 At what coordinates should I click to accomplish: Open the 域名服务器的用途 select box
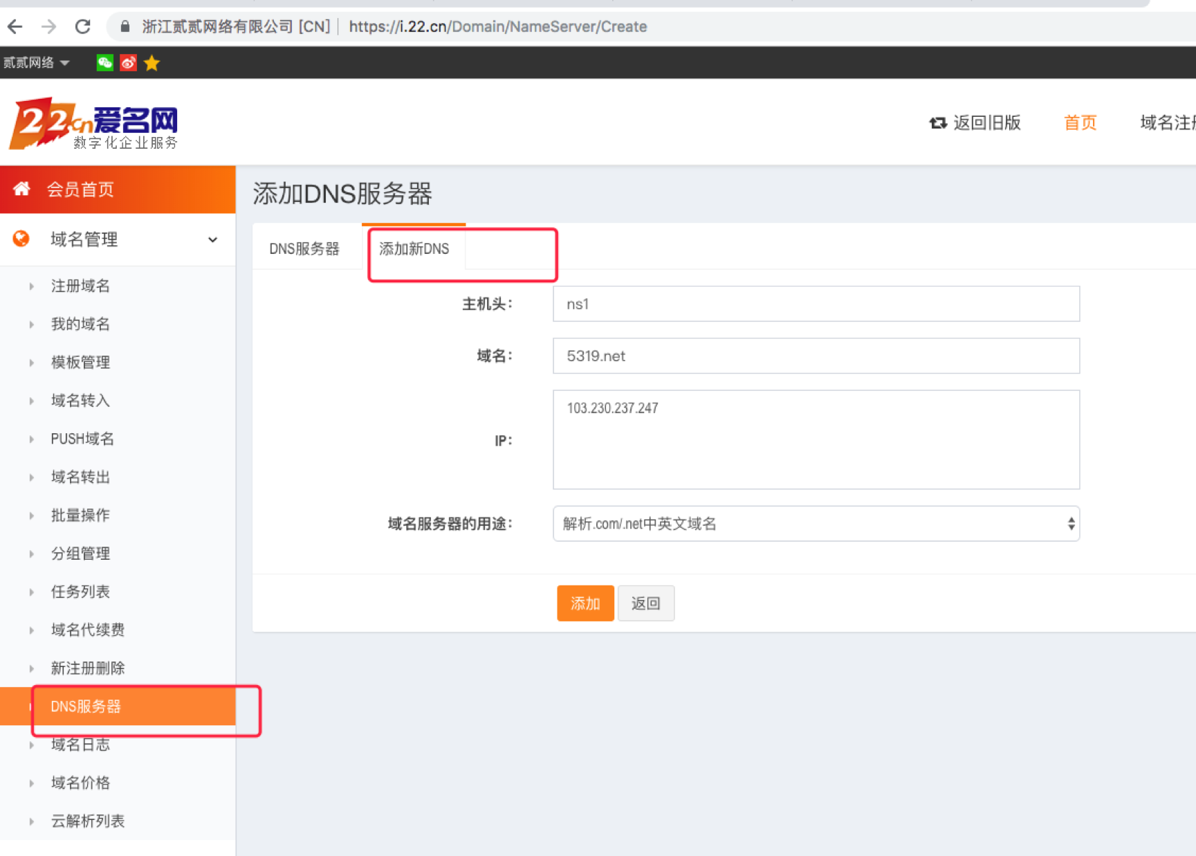pos(816,524)
